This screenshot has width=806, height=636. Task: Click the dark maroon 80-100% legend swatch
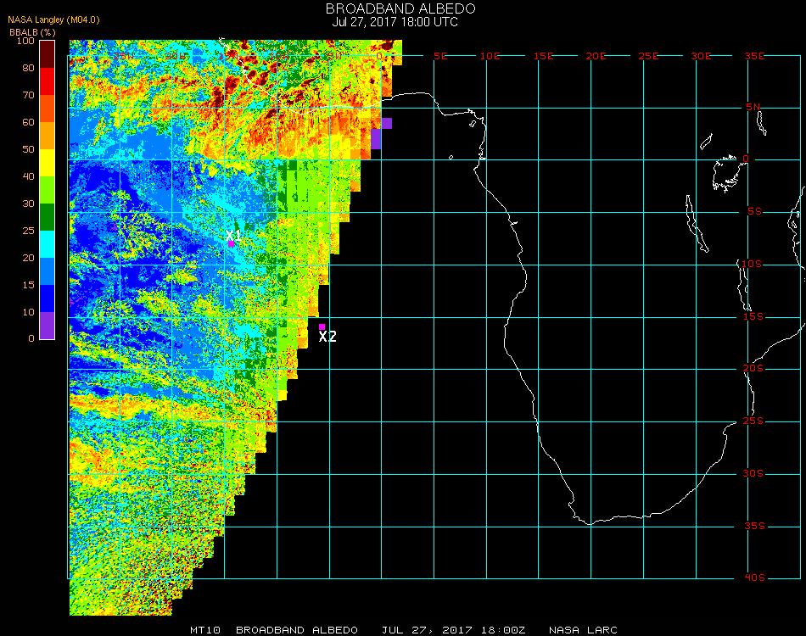pos(48,54)
